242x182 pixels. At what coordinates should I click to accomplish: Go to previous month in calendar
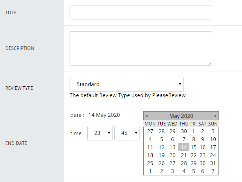click(147, 116)
